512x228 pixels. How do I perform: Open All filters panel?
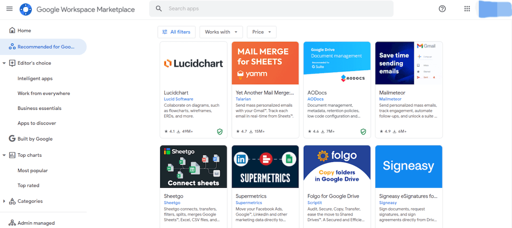(x=177, y=32)
